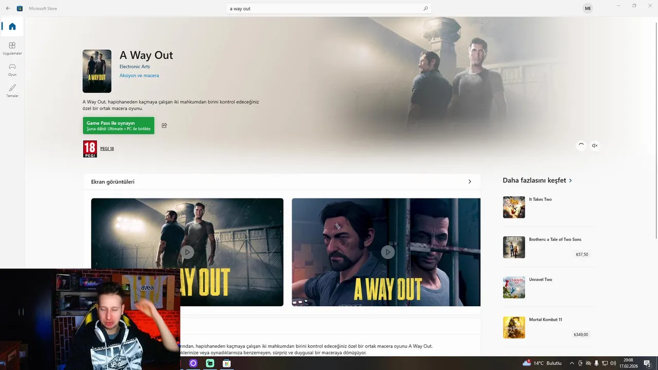Open Oyun section in sidebar
The image size is (658, 370).
coord(12,69)
